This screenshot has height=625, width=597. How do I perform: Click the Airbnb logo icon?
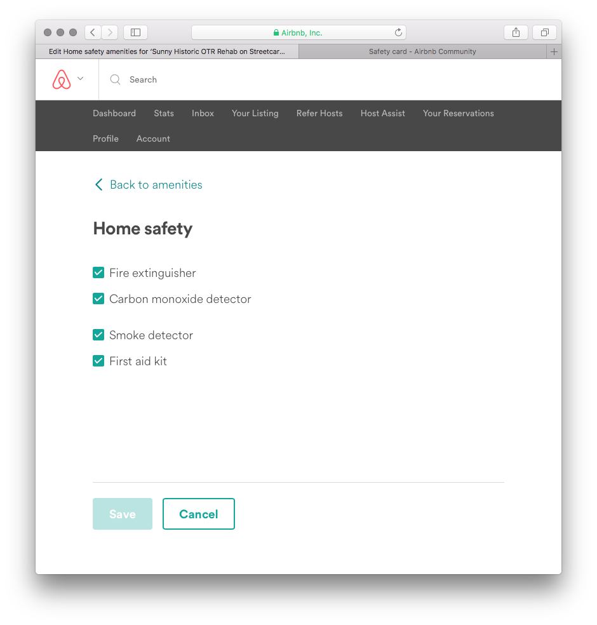[x=62, y=79]
